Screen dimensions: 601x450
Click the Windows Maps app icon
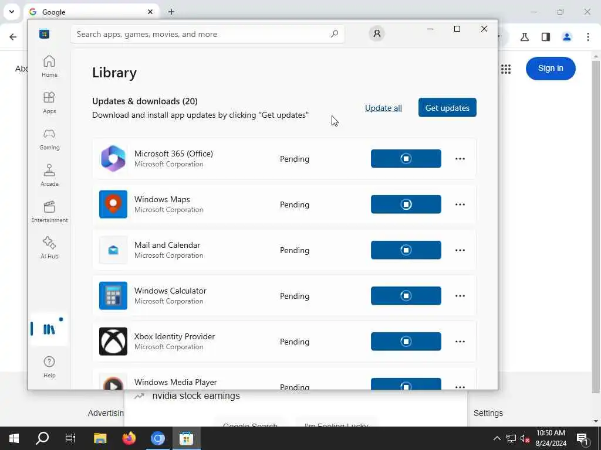click(113, 204)
